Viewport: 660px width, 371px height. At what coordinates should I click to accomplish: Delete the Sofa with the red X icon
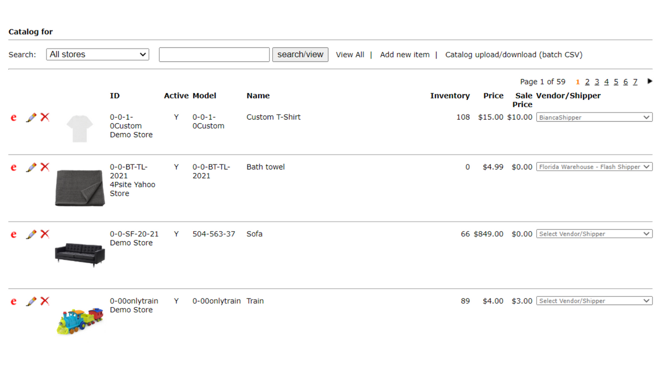(x=44, y=234)
